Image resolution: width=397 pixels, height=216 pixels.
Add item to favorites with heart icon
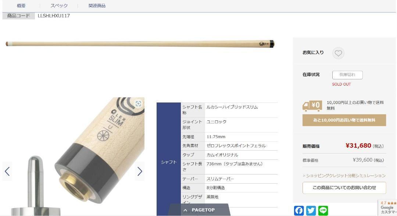click(x=338, y=53)
